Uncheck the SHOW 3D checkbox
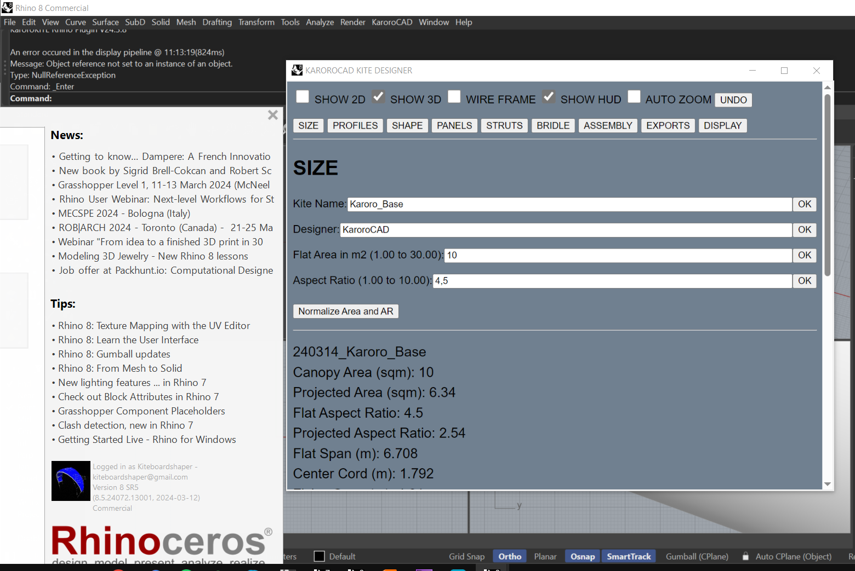The image size is (855, 571). tap(378, 97)
